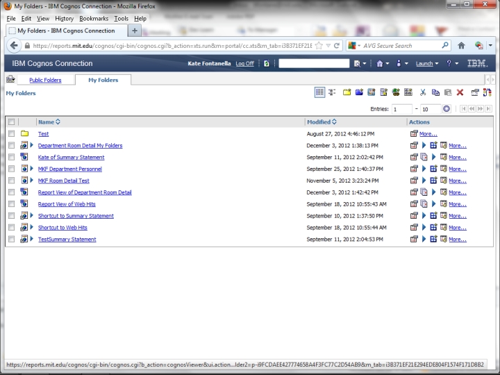Switch to the Public Folders tab

click(x=45, y=80)
